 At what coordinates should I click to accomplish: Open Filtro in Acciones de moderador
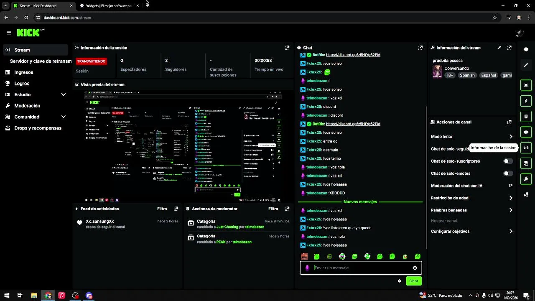click(x=273, y=209)
